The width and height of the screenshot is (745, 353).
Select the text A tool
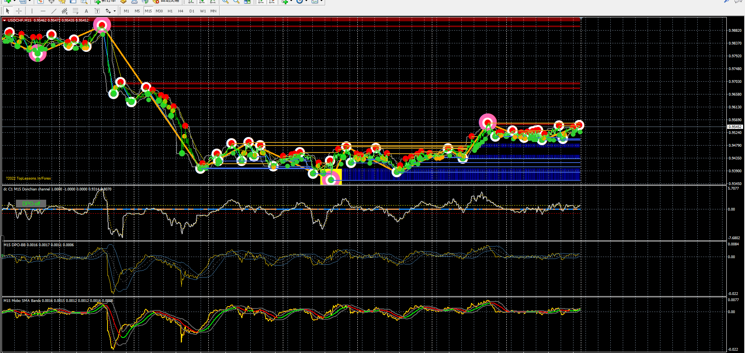point(87,11)
